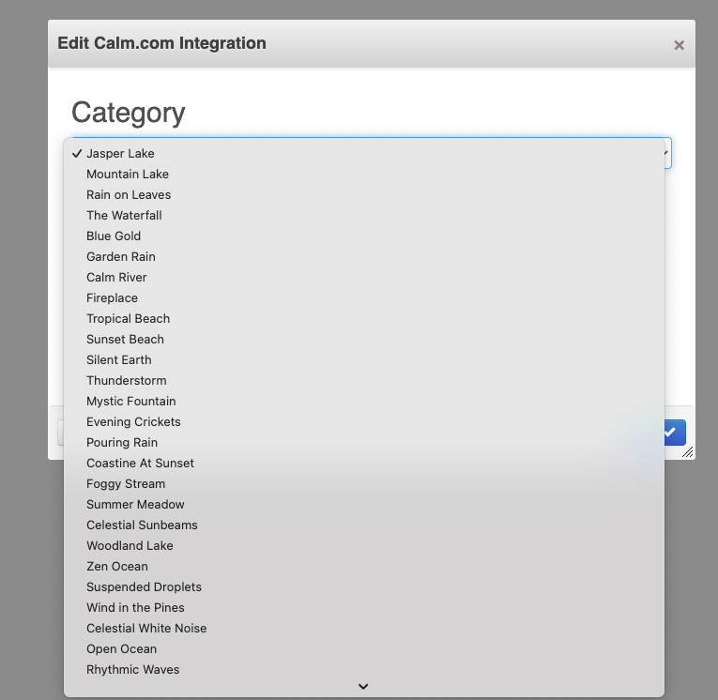This screenshot has height=700, width=718.
Task: Choose Evening Crickets option
Action: tap(364, 421)
